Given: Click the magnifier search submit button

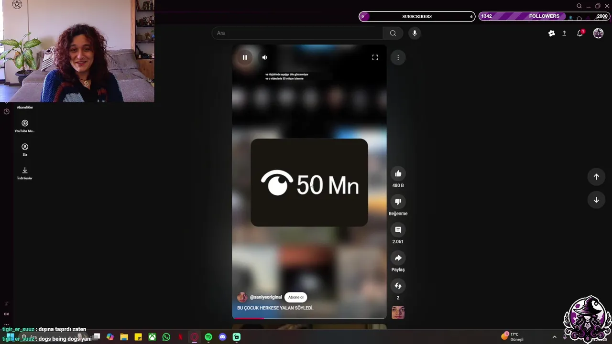Looking at the screenshot, I should click(x=393, y=33).
